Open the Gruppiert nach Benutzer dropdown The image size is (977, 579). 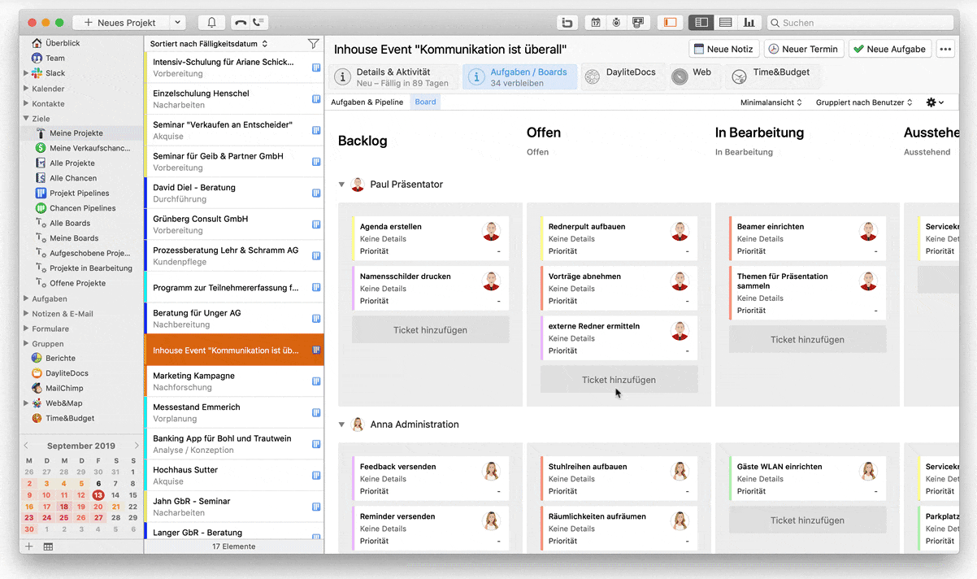[864, 102]
